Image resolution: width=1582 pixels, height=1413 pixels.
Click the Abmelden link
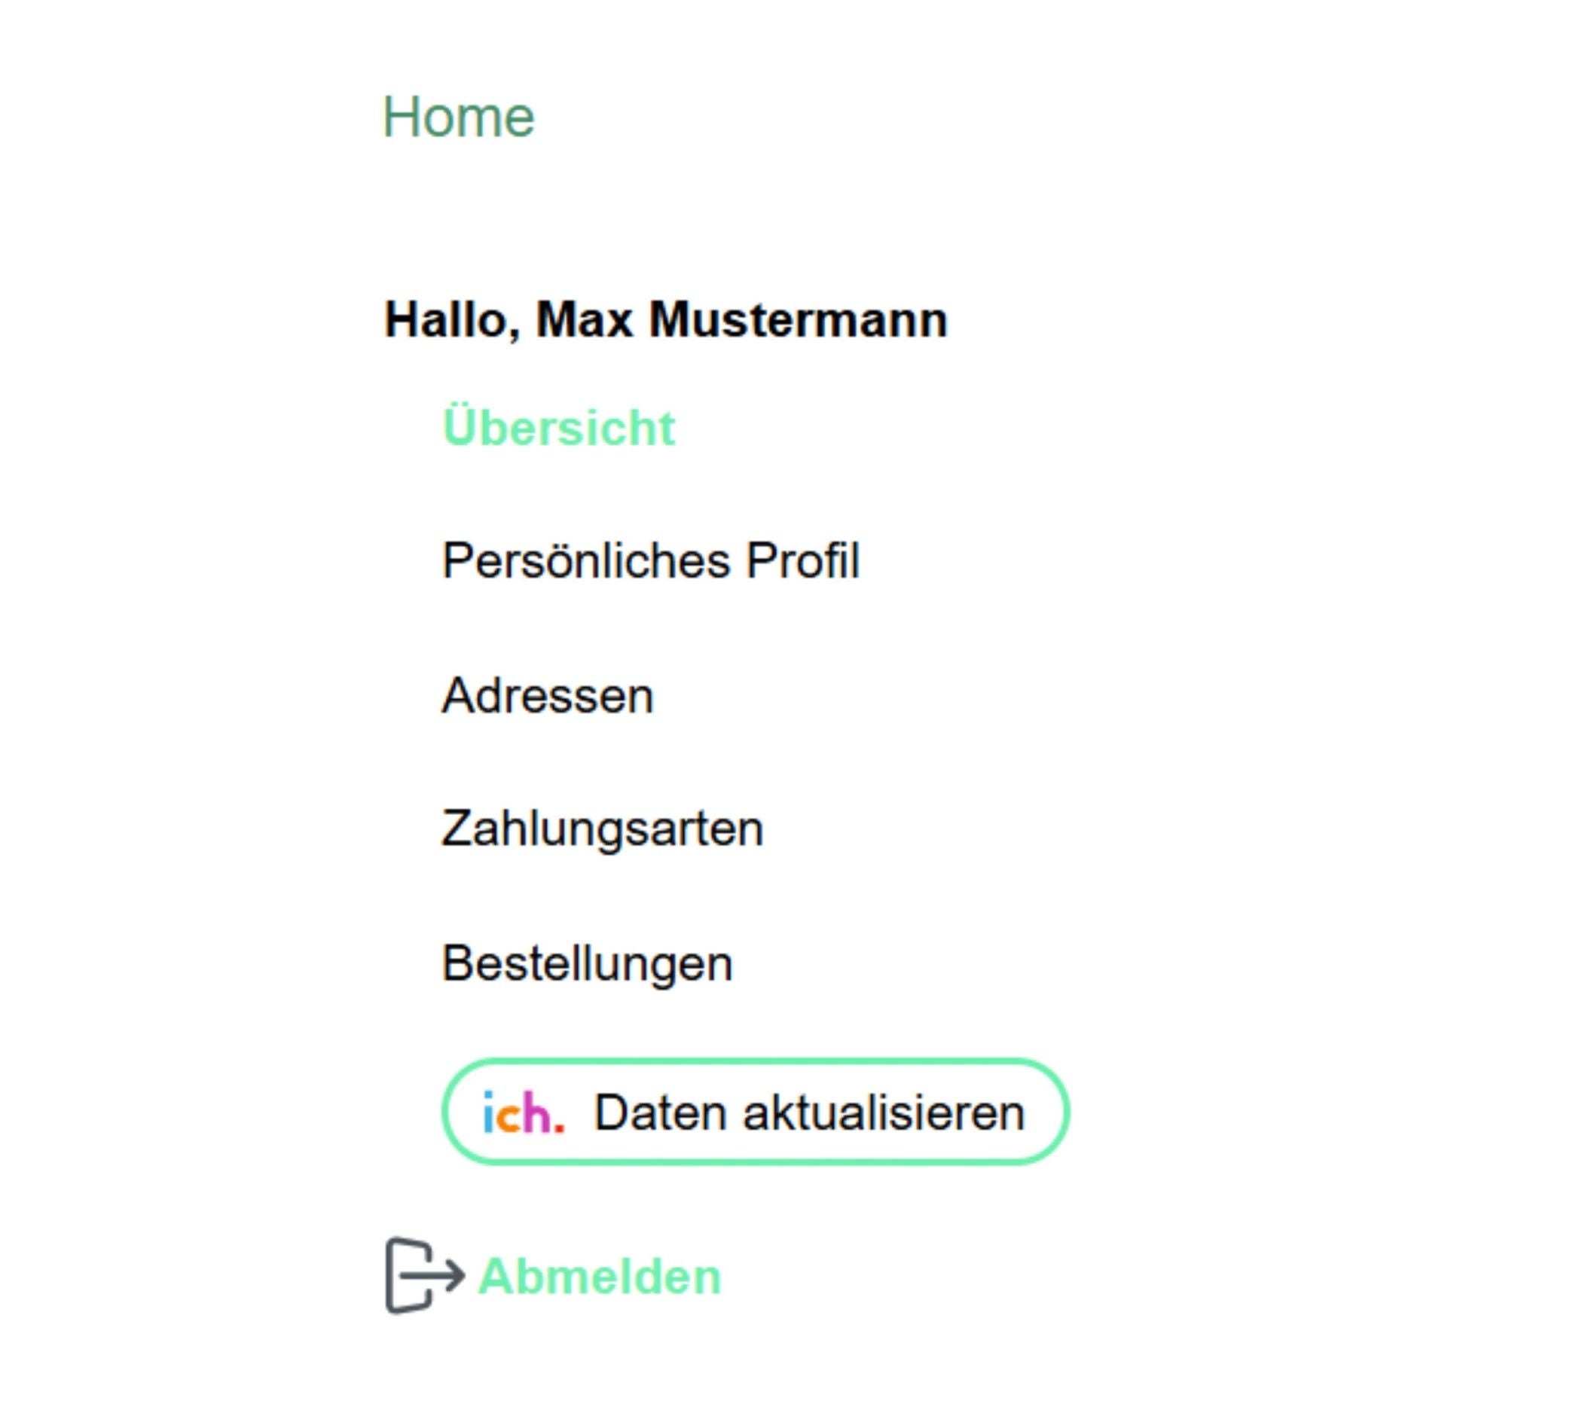tap(600, 1277)
